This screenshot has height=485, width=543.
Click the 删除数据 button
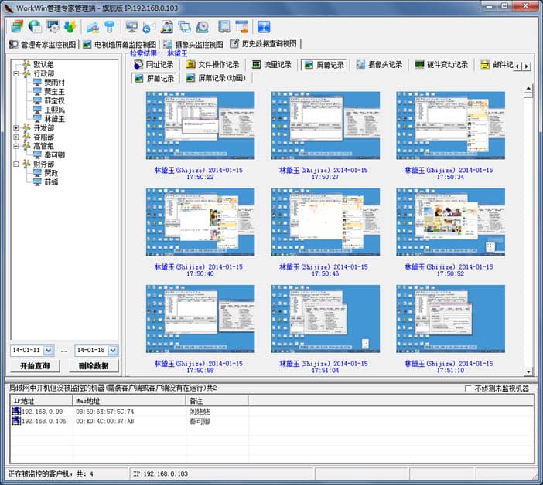tap(94, 366)
